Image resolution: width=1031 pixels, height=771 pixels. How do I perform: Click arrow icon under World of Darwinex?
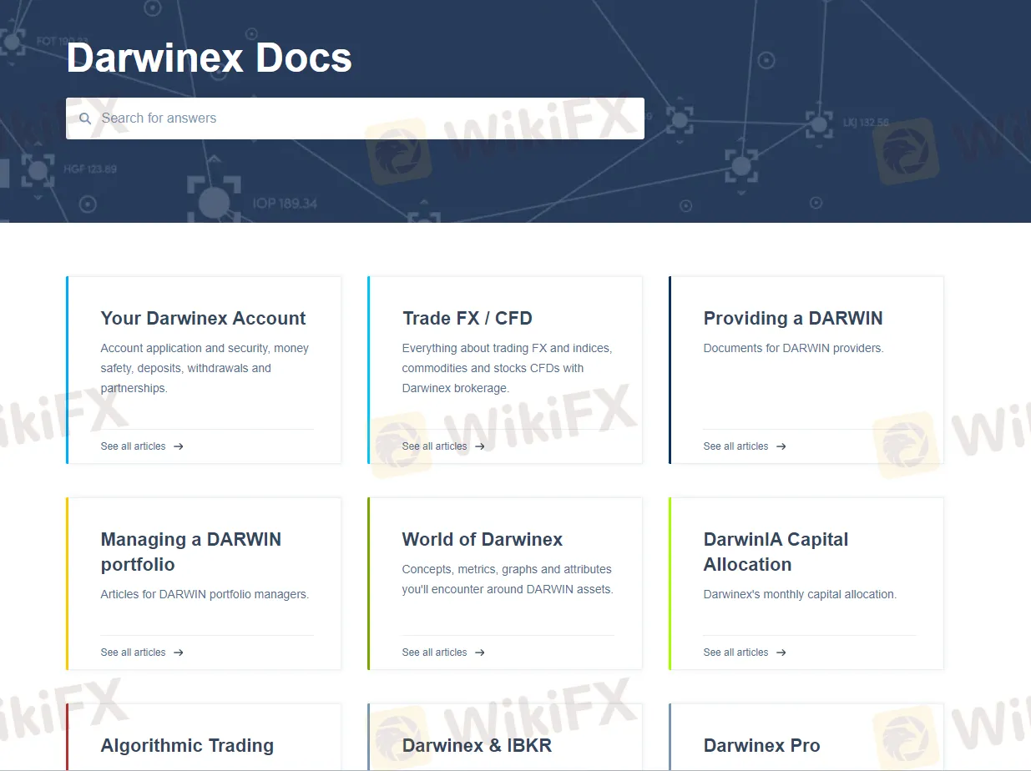tap(480, 653)
